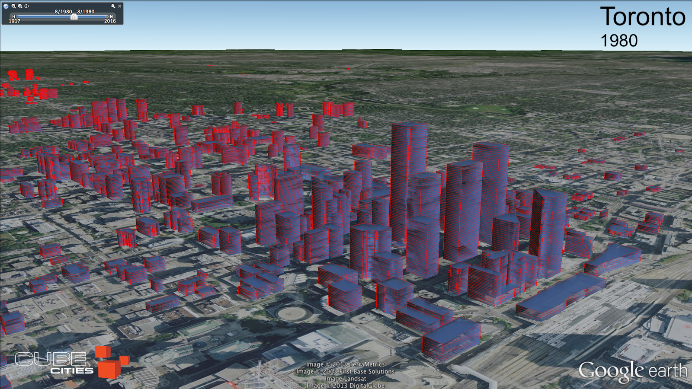Viewport: 692px width, 389px height.
Task: Zoom out the time range with the magnifier-minus icon
Action: (x=13, y=6)
